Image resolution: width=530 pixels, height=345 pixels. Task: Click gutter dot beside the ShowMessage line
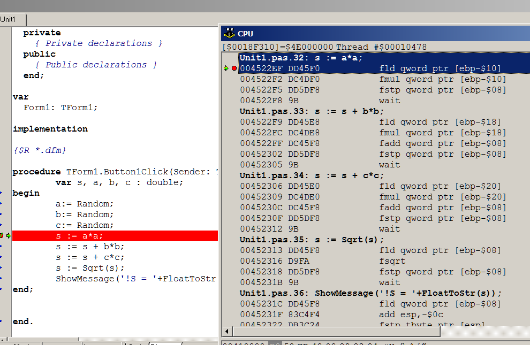point(2,279)
